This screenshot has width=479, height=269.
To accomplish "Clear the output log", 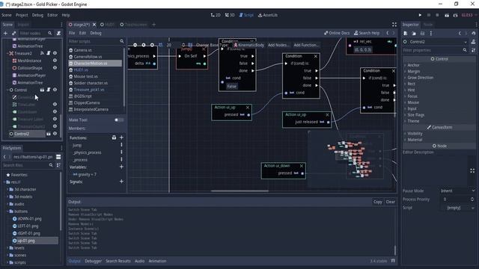I will coord(391,202).
